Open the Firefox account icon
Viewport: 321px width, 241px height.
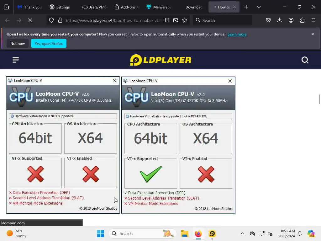291,20
